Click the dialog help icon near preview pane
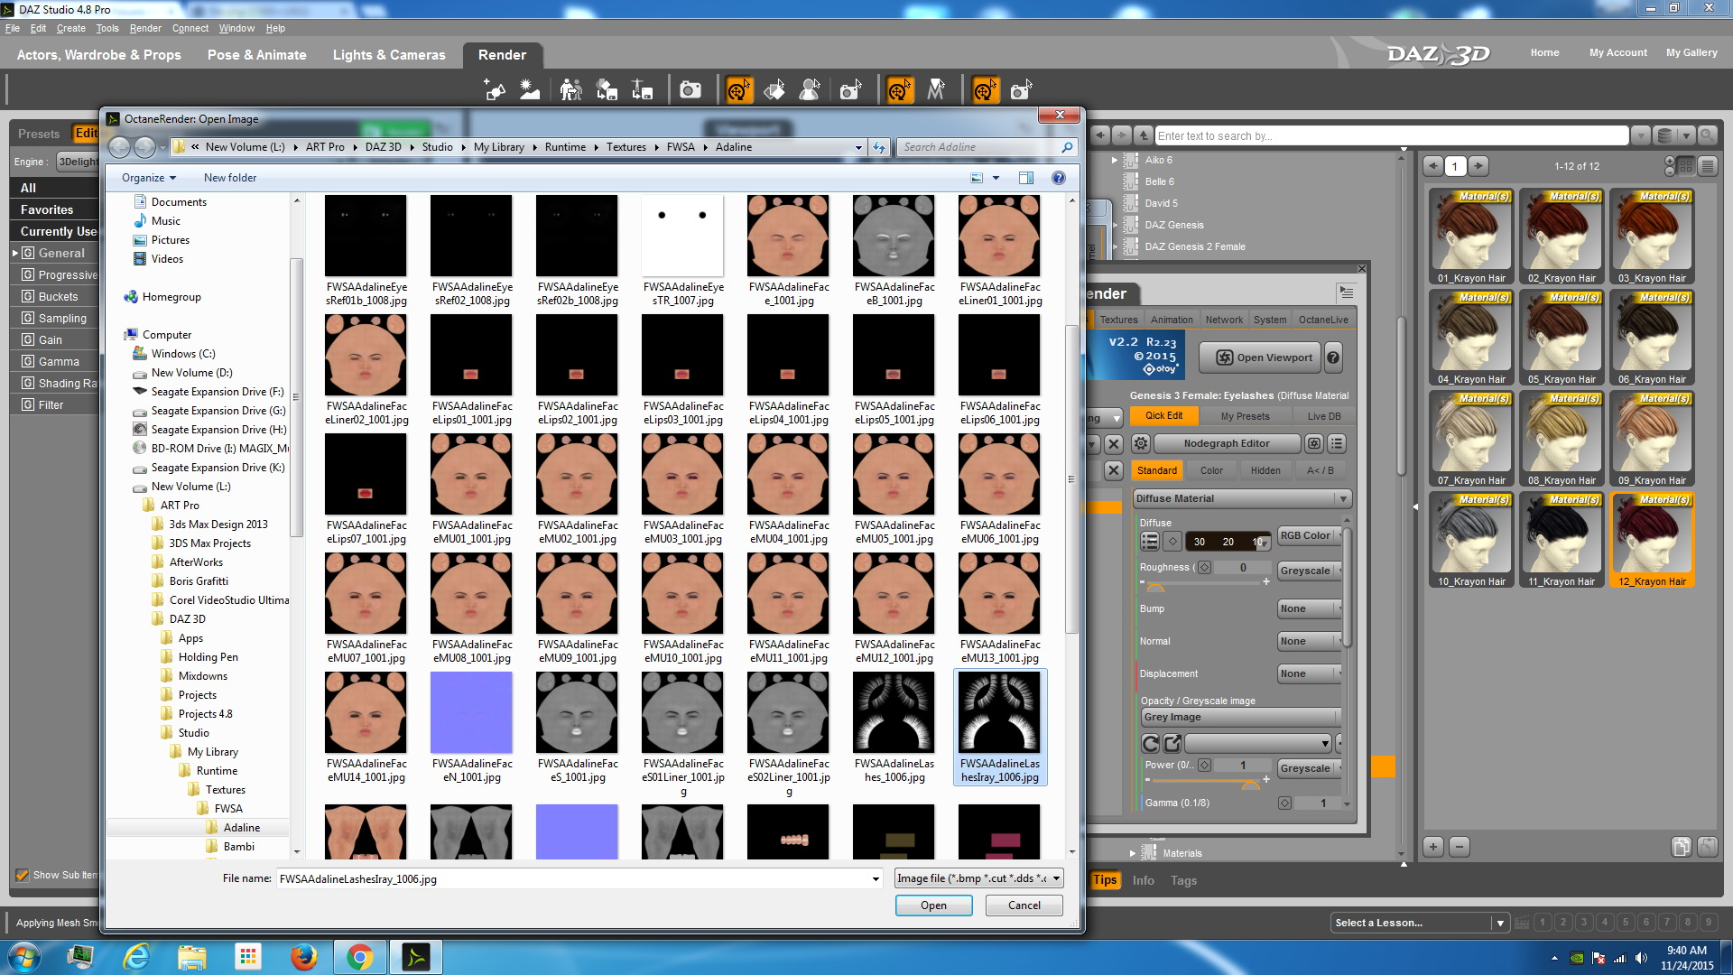1733x975 pixels. [x=1059, y=178]
